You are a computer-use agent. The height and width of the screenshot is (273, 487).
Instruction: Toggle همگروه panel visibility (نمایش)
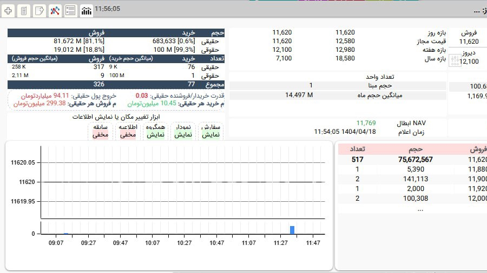coord(156,135)
